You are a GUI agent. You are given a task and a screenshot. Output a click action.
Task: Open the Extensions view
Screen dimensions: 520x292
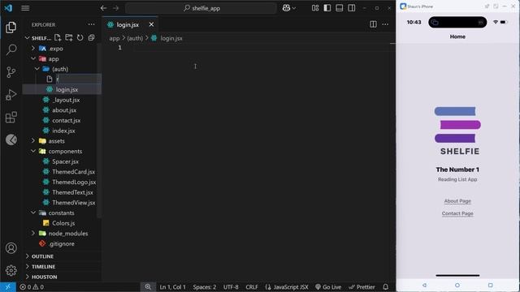(x=11, y=117)
